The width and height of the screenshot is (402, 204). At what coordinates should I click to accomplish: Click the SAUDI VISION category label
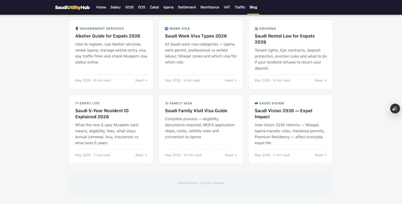[271, 103]
